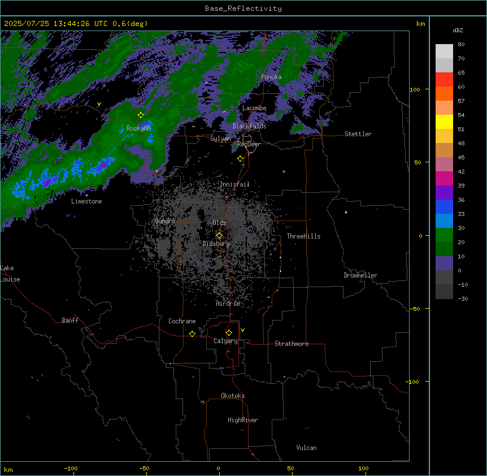
Task: Select the magenta 39-42 dBZ legend swatch
Action: tap(444, 178)
